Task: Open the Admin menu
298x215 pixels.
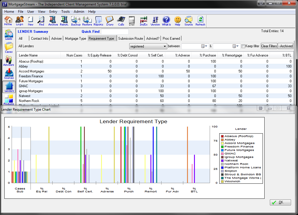Action: 79,12
